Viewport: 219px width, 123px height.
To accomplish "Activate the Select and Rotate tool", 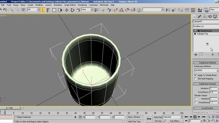I will [72, 10].
